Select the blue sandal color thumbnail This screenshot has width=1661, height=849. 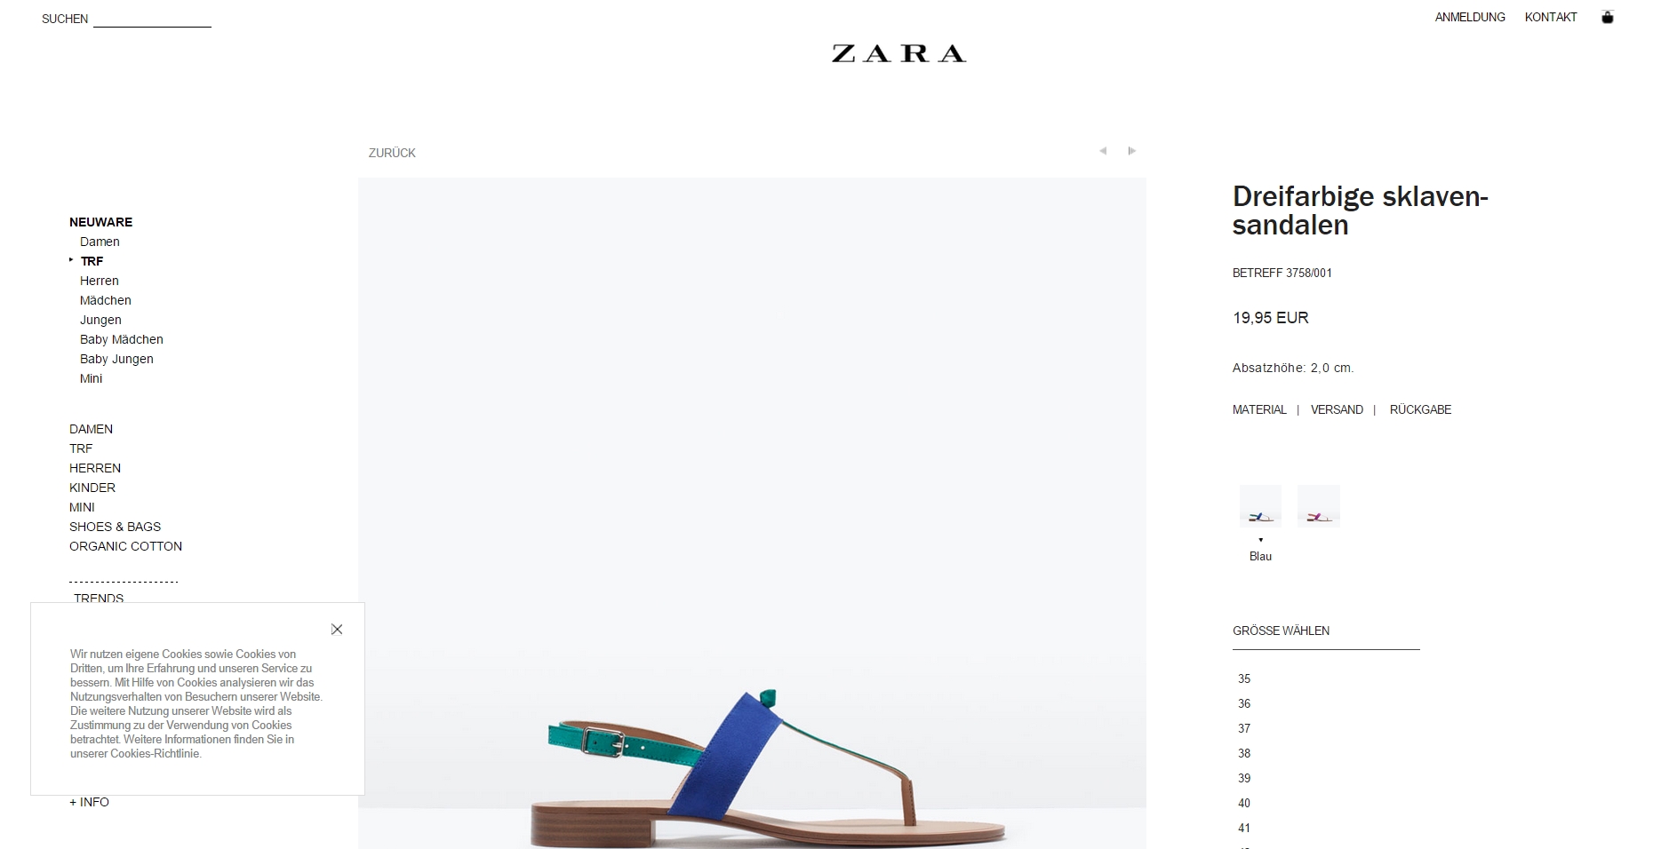(1260, 506)
